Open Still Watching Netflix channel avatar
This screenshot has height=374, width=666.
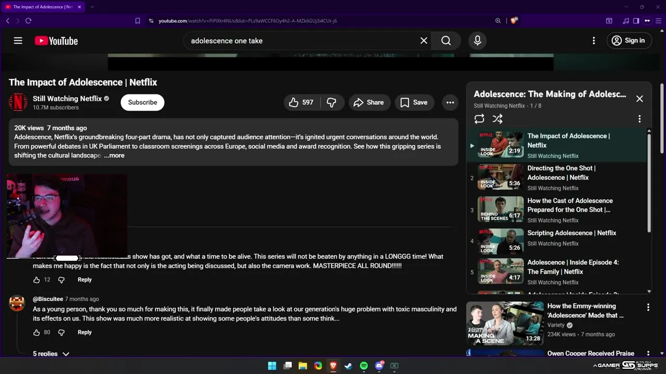(x=18, y=102)
